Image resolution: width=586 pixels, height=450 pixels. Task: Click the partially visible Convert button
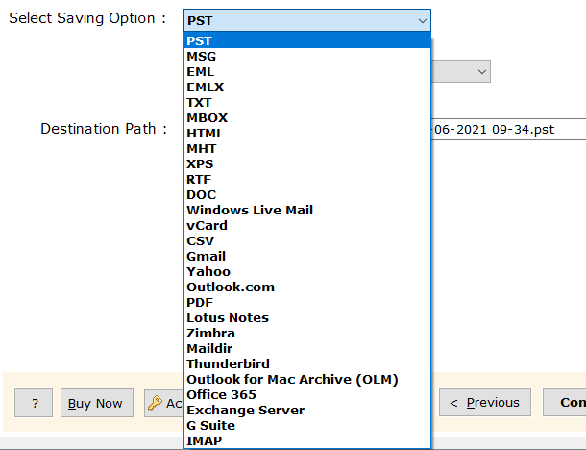click(x=564, y=402)
